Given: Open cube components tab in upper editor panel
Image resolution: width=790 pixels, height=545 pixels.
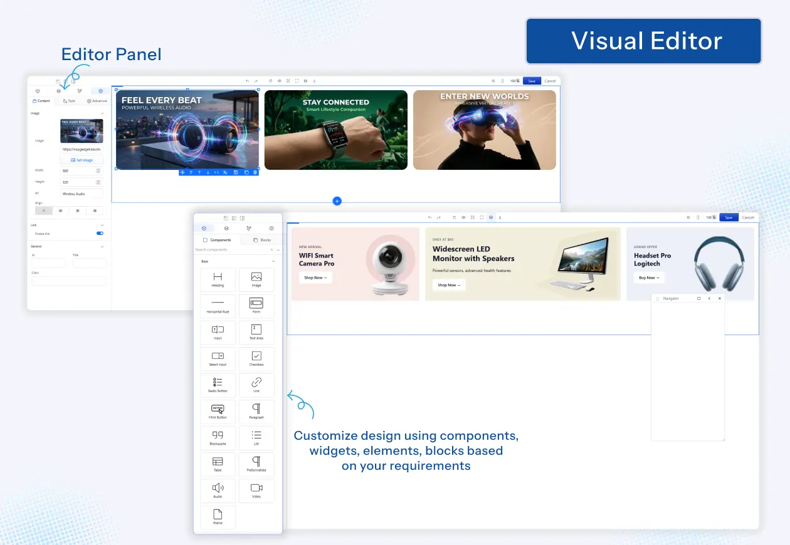Looking at the screenshot, I should (x=38, y=91).
